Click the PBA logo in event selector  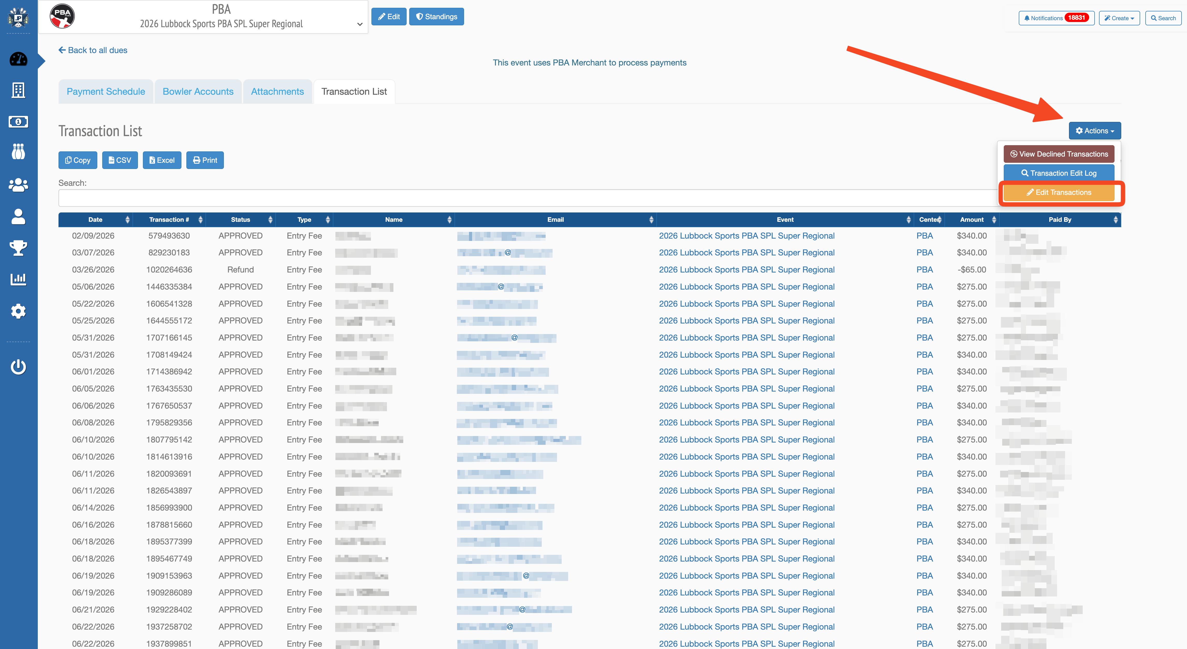(62, 17)
